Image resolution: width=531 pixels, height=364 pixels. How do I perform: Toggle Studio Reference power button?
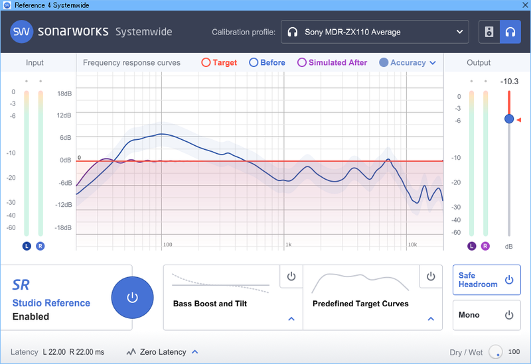[x=132, y=298]
